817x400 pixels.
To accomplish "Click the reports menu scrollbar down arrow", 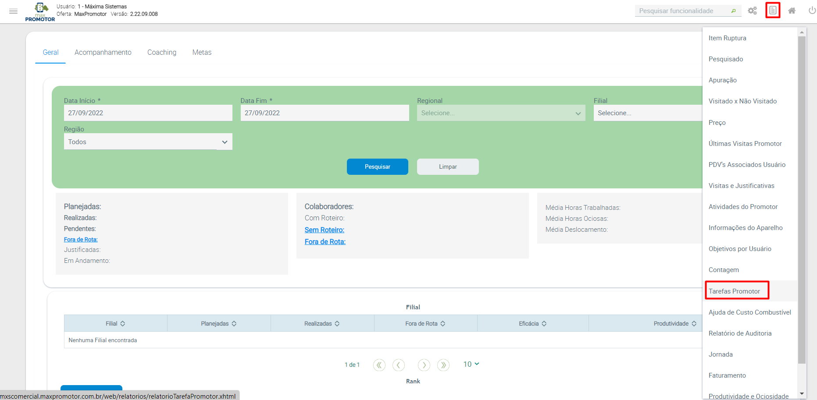I will 802,394.
